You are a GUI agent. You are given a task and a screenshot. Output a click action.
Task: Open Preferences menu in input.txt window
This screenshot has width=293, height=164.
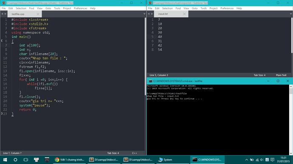pyautogui.click(x=227, y=8)
